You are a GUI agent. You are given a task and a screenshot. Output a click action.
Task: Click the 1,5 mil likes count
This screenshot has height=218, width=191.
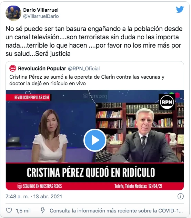(x=23, y=211)
